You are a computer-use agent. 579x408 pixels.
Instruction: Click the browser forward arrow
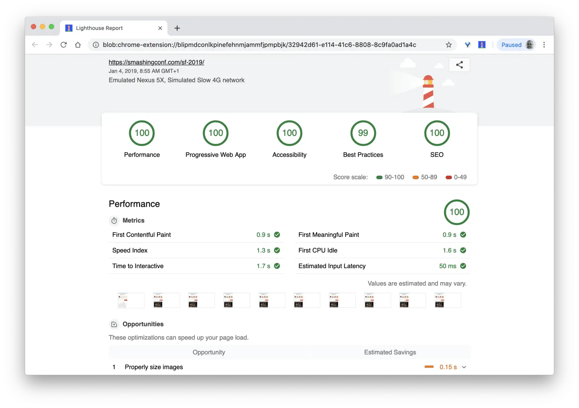[x=49, y=45]
